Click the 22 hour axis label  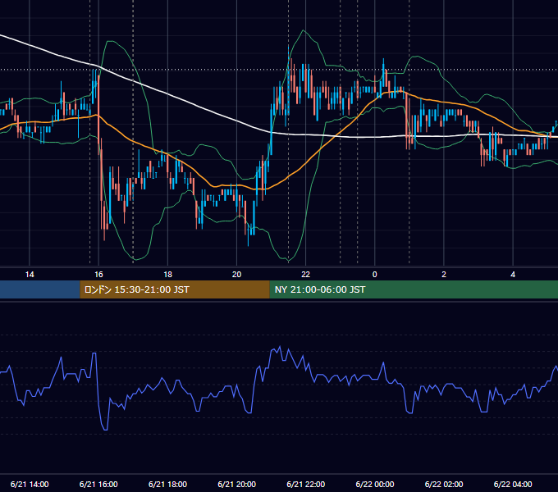tap(306, 275)
